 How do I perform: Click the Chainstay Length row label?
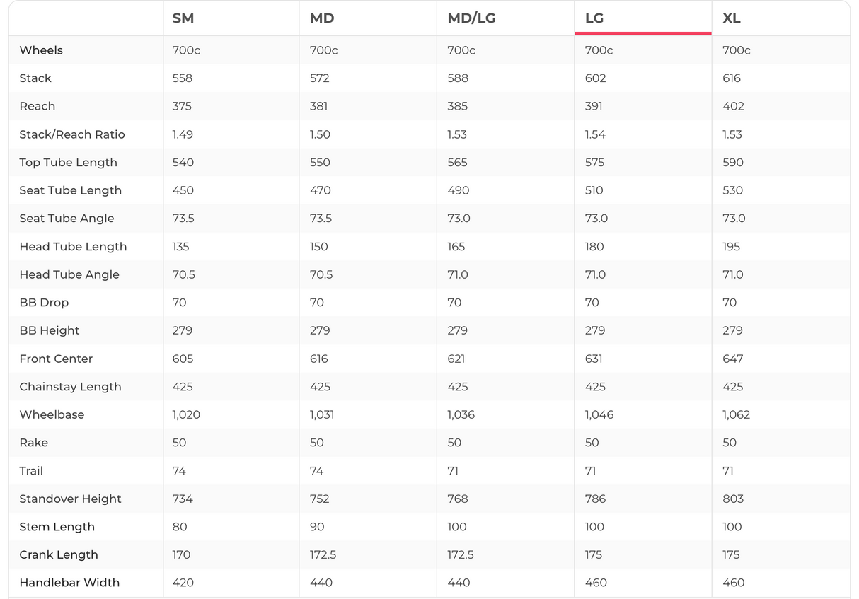[x=70, y=387]
